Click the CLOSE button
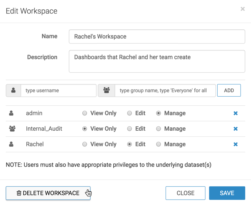Image resolution: width=251 pixels, height=206 pixels. pyautogui.click(x=185, y=193)
